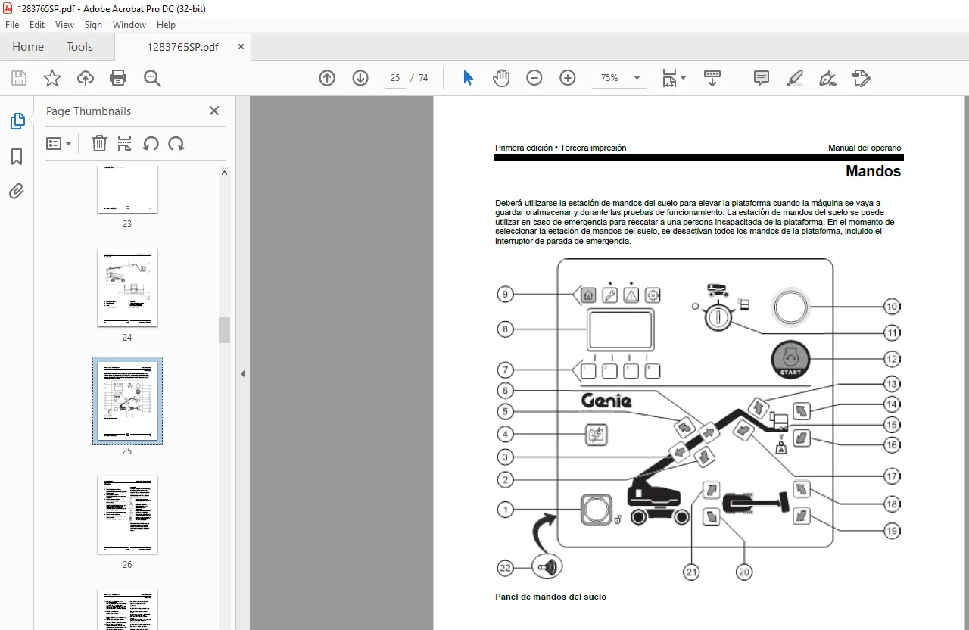Go to previous page arrow
Screen dimensions: 969x630
click(x=327, y=78)
